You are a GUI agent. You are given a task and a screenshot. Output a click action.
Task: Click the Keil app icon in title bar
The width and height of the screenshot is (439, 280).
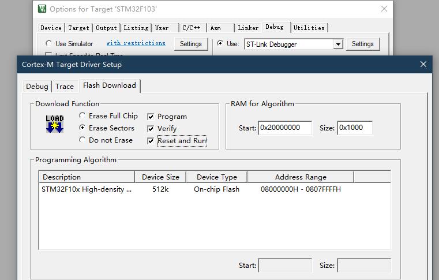point(42,9)
